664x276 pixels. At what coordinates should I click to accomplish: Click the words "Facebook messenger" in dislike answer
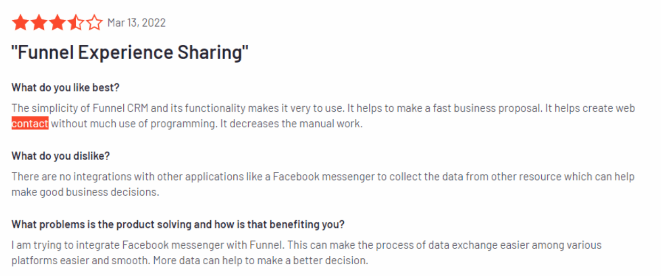(324, 176)
